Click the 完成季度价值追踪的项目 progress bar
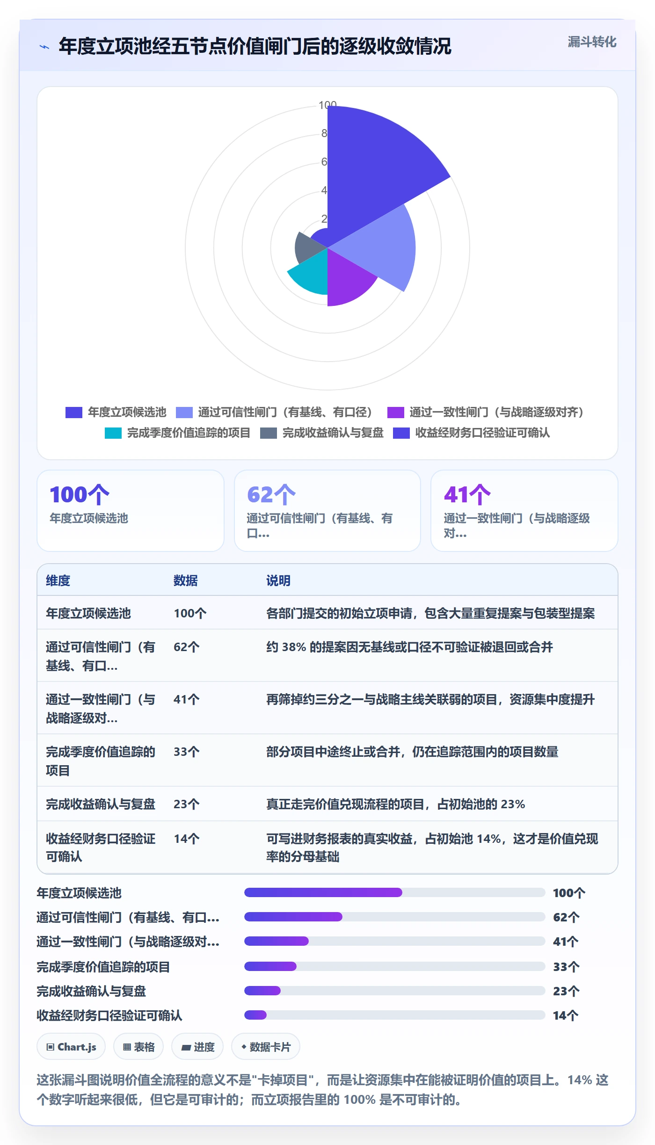 tap(394, 966)
